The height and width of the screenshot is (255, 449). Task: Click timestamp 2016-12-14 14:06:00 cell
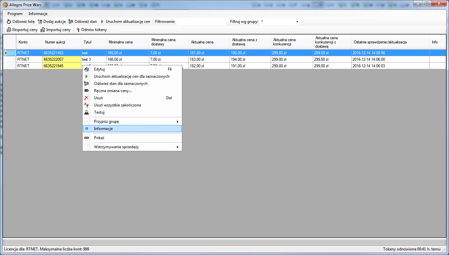(391, 59)
